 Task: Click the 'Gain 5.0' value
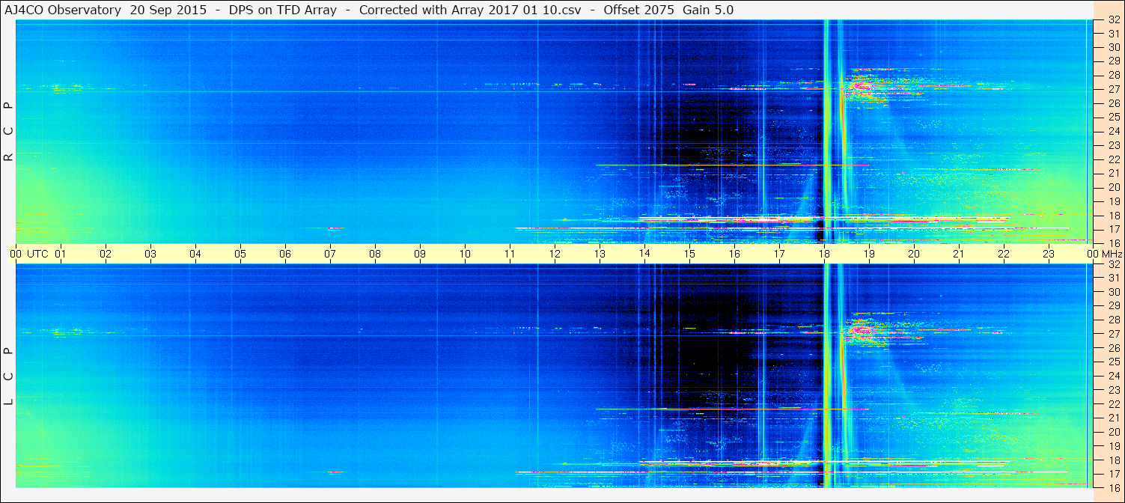click(708, 10)
